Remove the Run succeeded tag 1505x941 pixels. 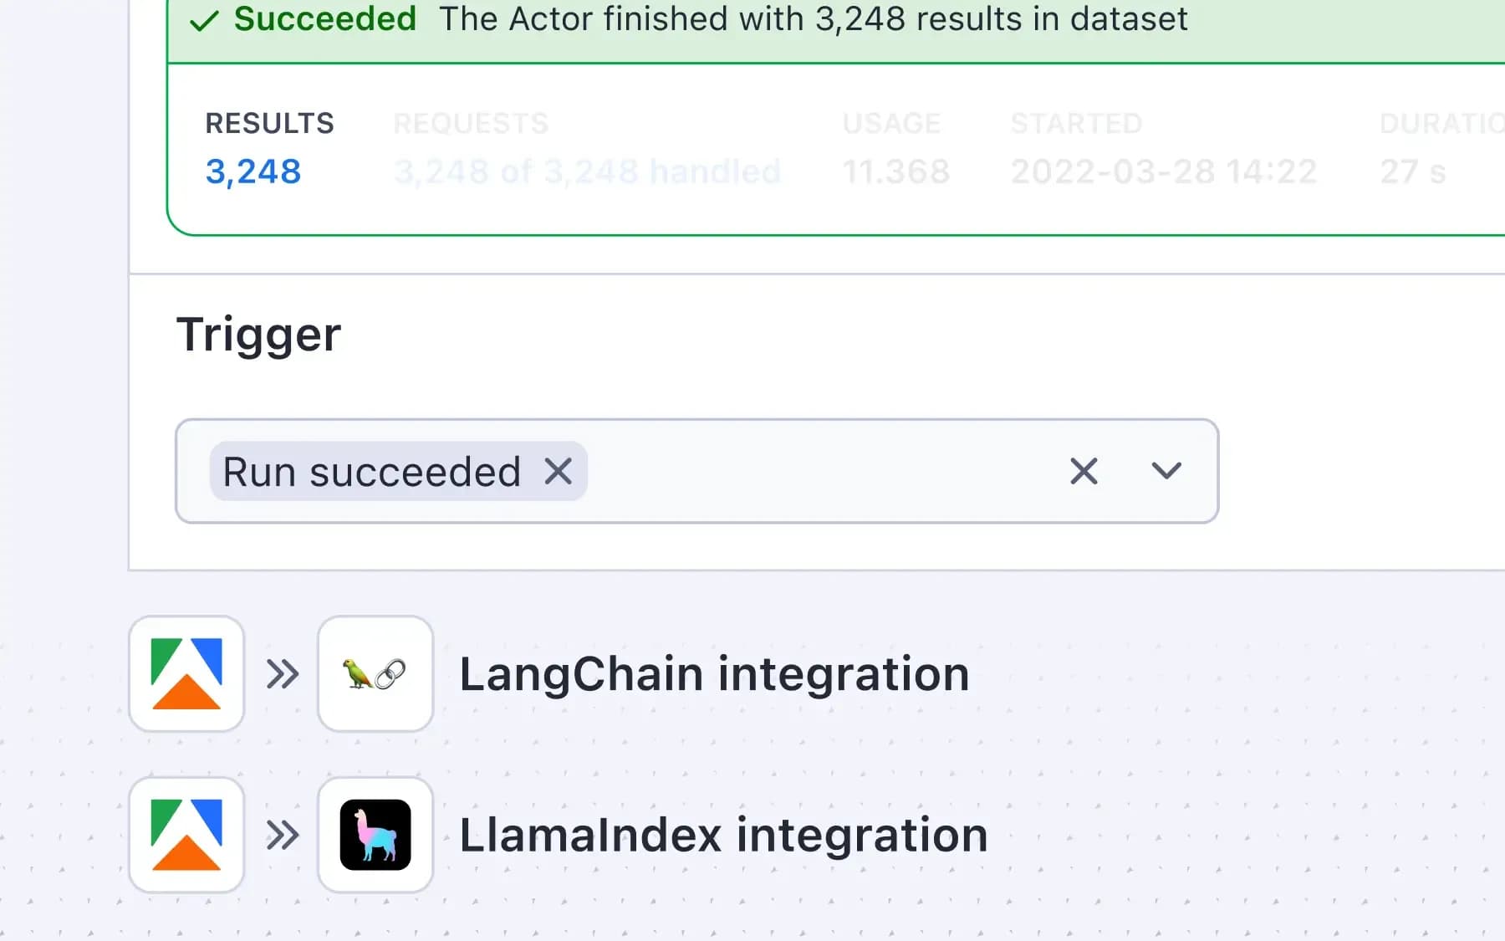click(559, 471)
